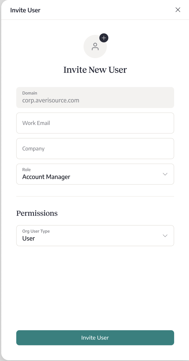Click the Invite New User heading
The height and width of the screenshot is (361, 189).
point(95,70)
